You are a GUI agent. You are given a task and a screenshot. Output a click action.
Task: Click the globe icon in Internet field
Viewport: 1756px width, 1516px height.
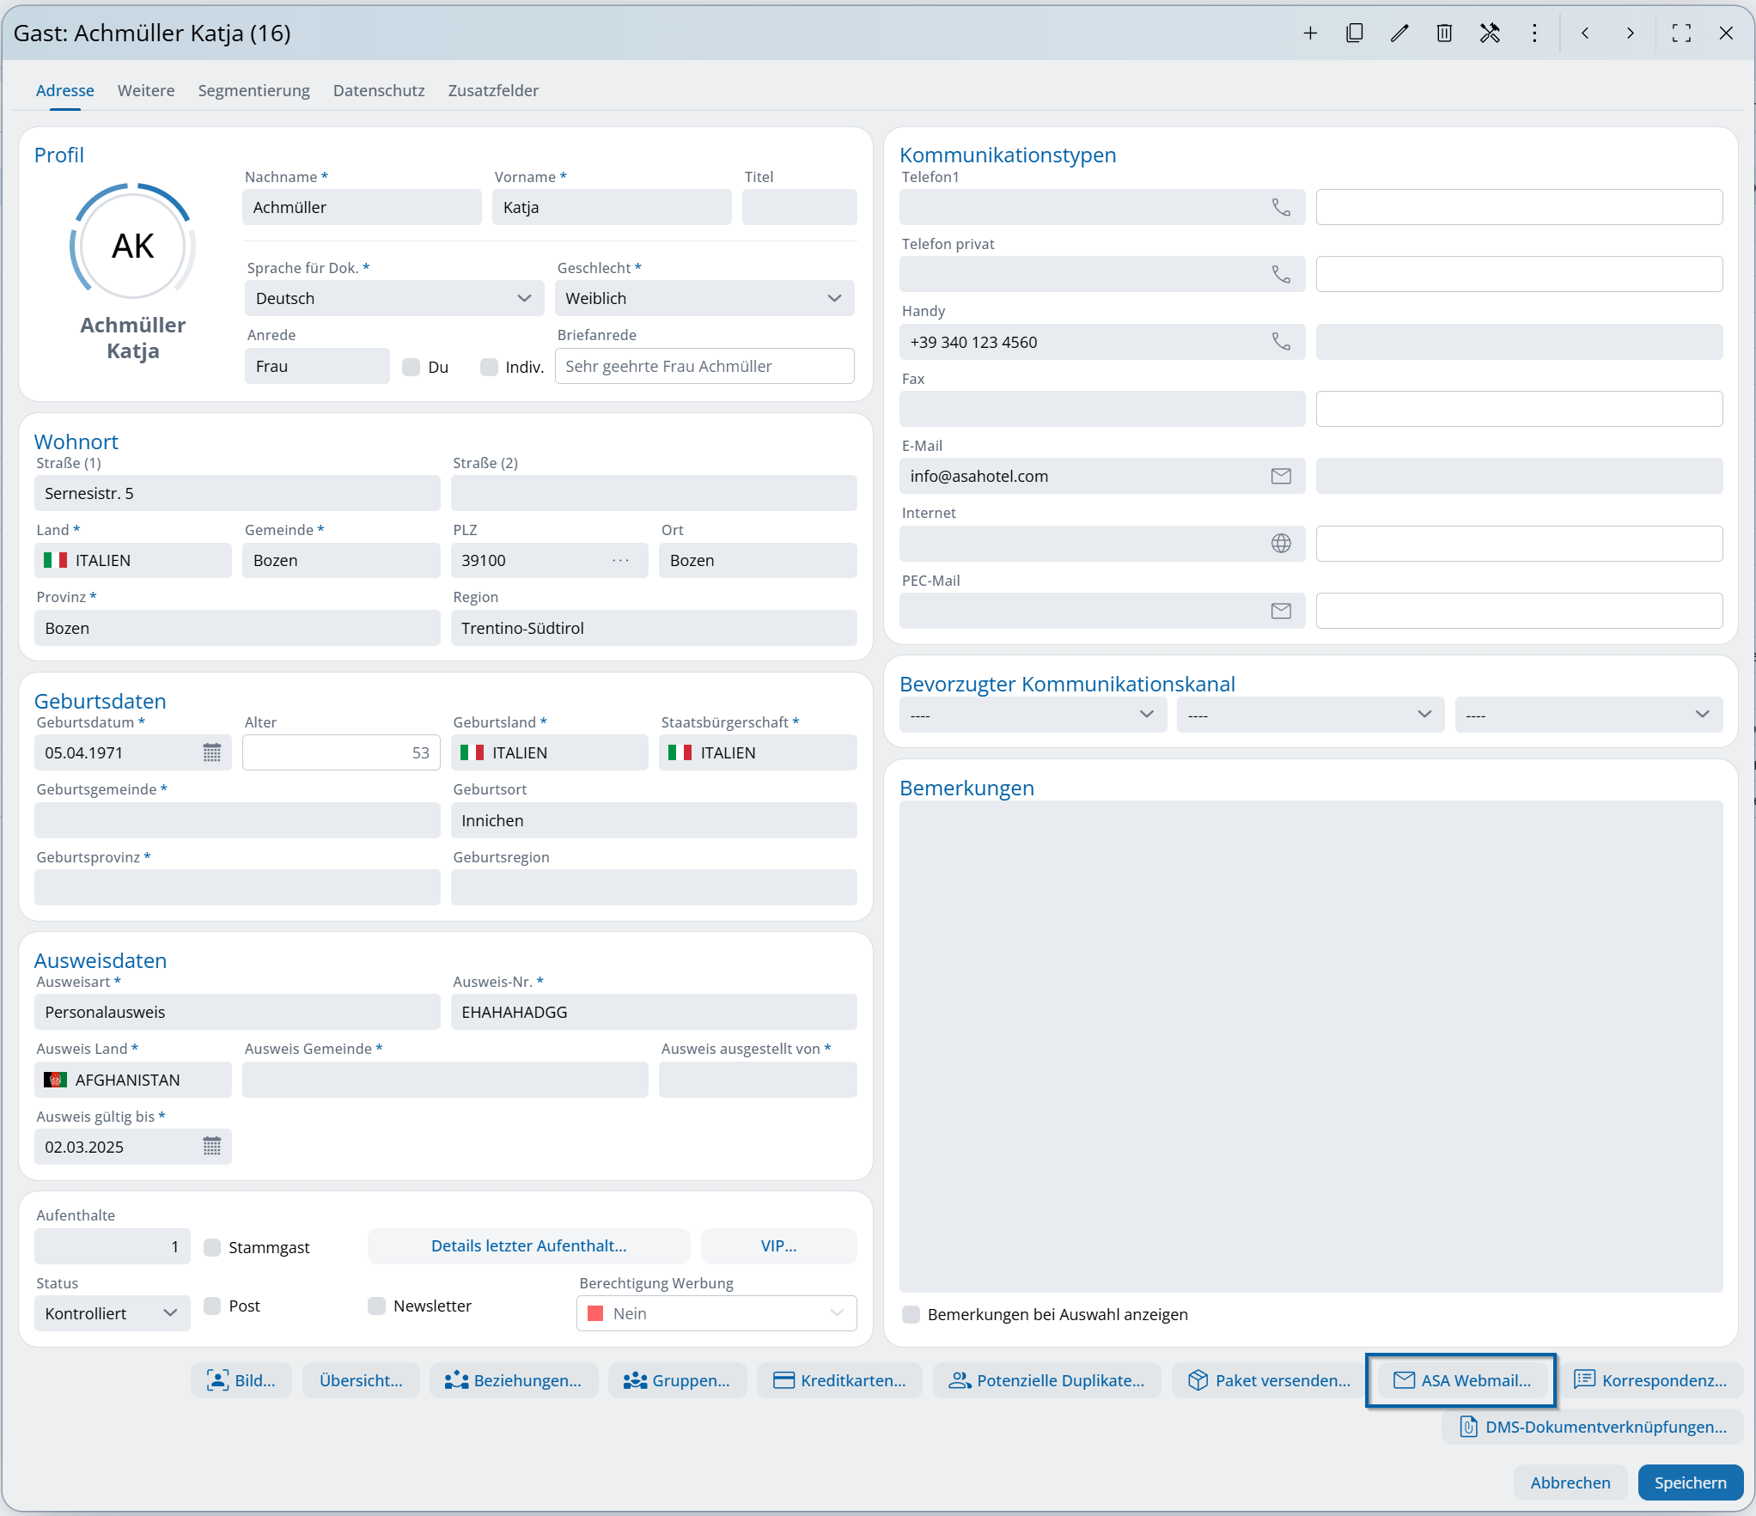click(x=1280, y=543)
